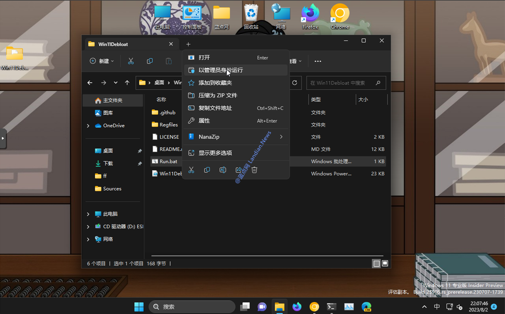Click the share icon in context menu
Viewport: 505px width, 314px height.
(x=239, y=170)
